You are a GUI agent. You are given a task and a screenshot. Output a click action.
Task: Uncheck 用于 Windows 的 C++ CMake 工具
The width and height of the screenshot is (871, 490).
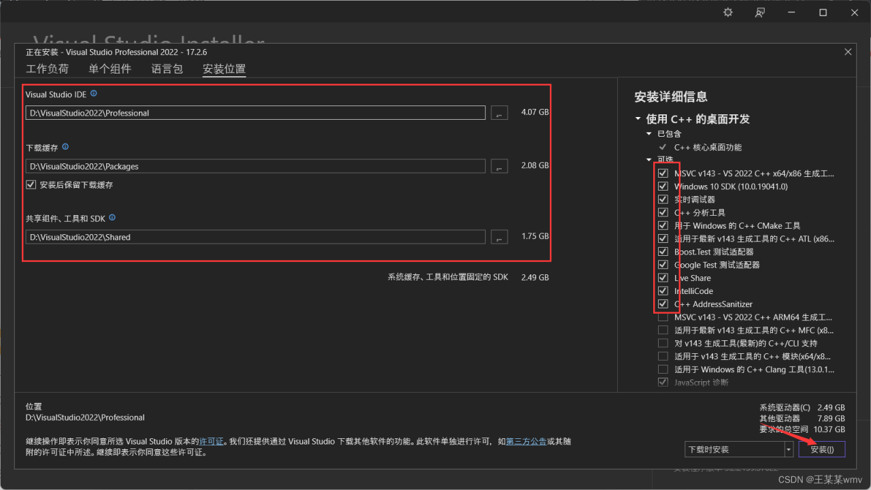663,225
